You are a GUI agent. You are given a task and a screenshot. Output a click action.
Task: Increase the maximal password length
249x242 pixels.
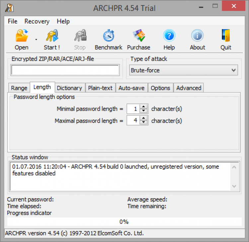[143, 118]
